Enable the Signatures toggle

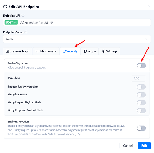141,66
